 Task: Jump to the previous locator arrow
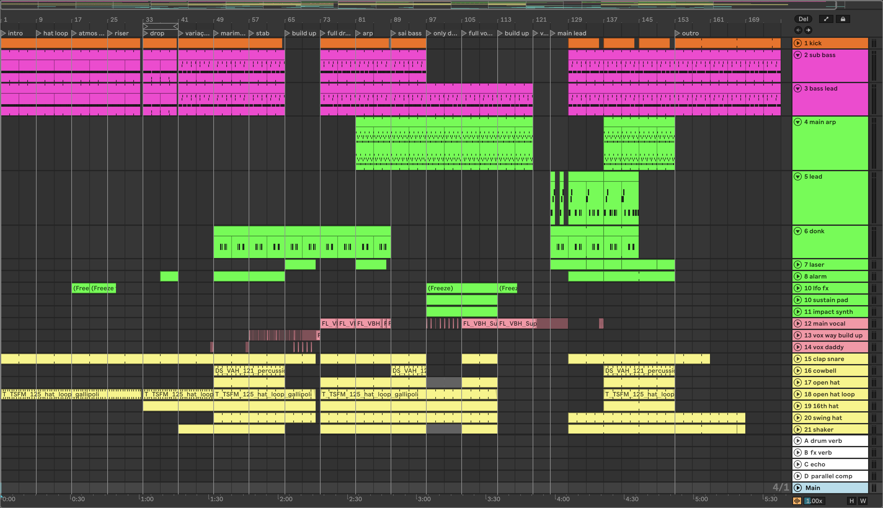798,30
